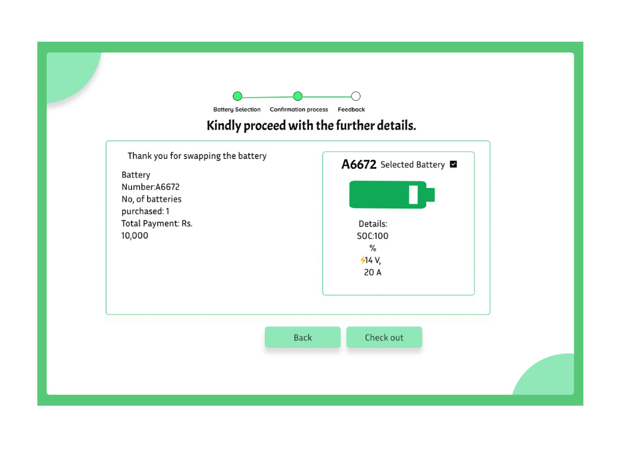
Task: Click the 'Selected Battery' label
Action: tap(412, 164)
